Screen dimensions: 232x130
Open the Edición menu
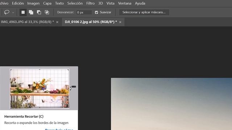18,3
